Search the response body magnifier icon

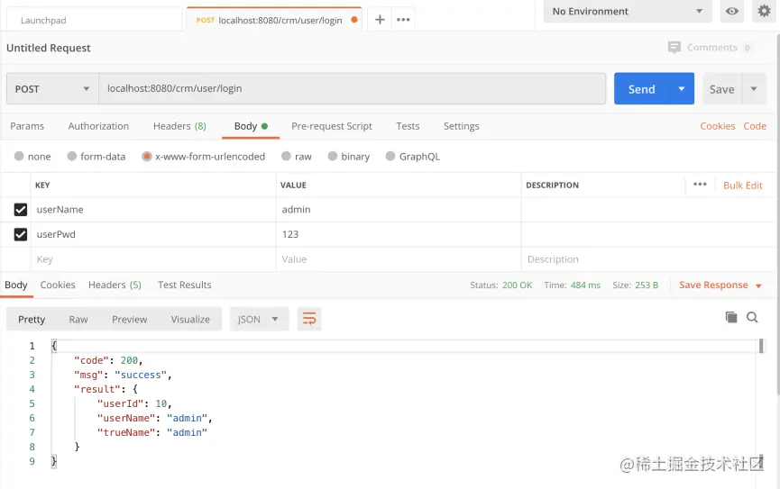752,317
